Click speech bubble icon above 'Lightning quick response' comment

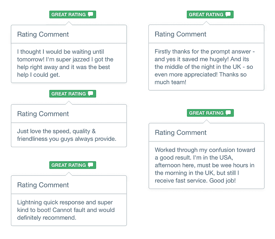click(x=90, y=165)
